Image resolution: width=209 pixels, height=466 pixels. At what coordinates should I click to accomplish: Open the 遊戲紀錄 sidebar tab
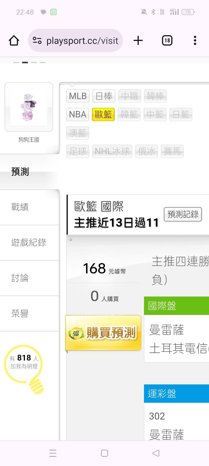coord(29,243)
